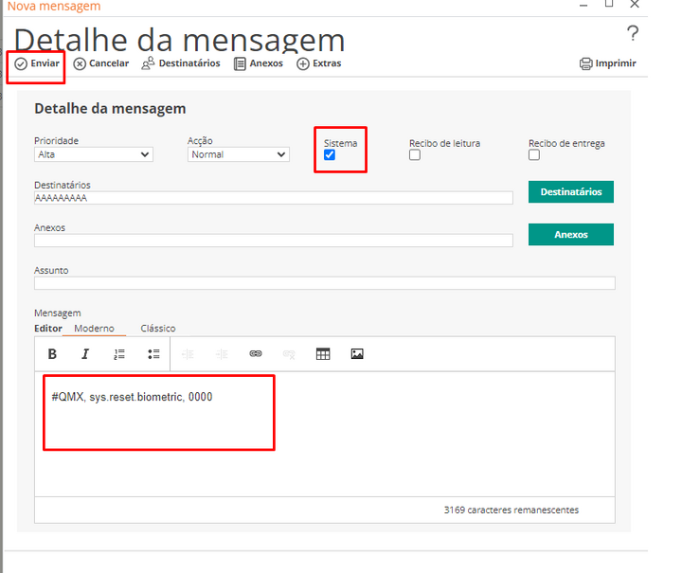Click the green Anexos button

[x=570, y=234]
